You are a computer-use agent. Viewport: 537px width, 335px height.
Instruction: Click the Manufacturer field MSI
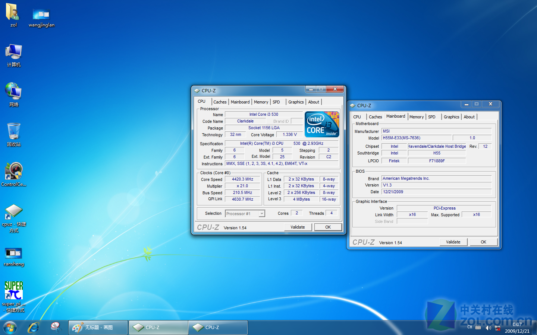pos(437,131)
